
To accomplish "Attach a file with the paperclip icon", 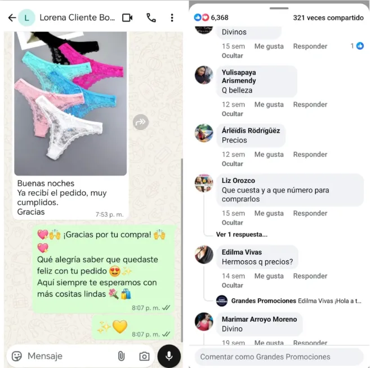I will coord(121,356).
